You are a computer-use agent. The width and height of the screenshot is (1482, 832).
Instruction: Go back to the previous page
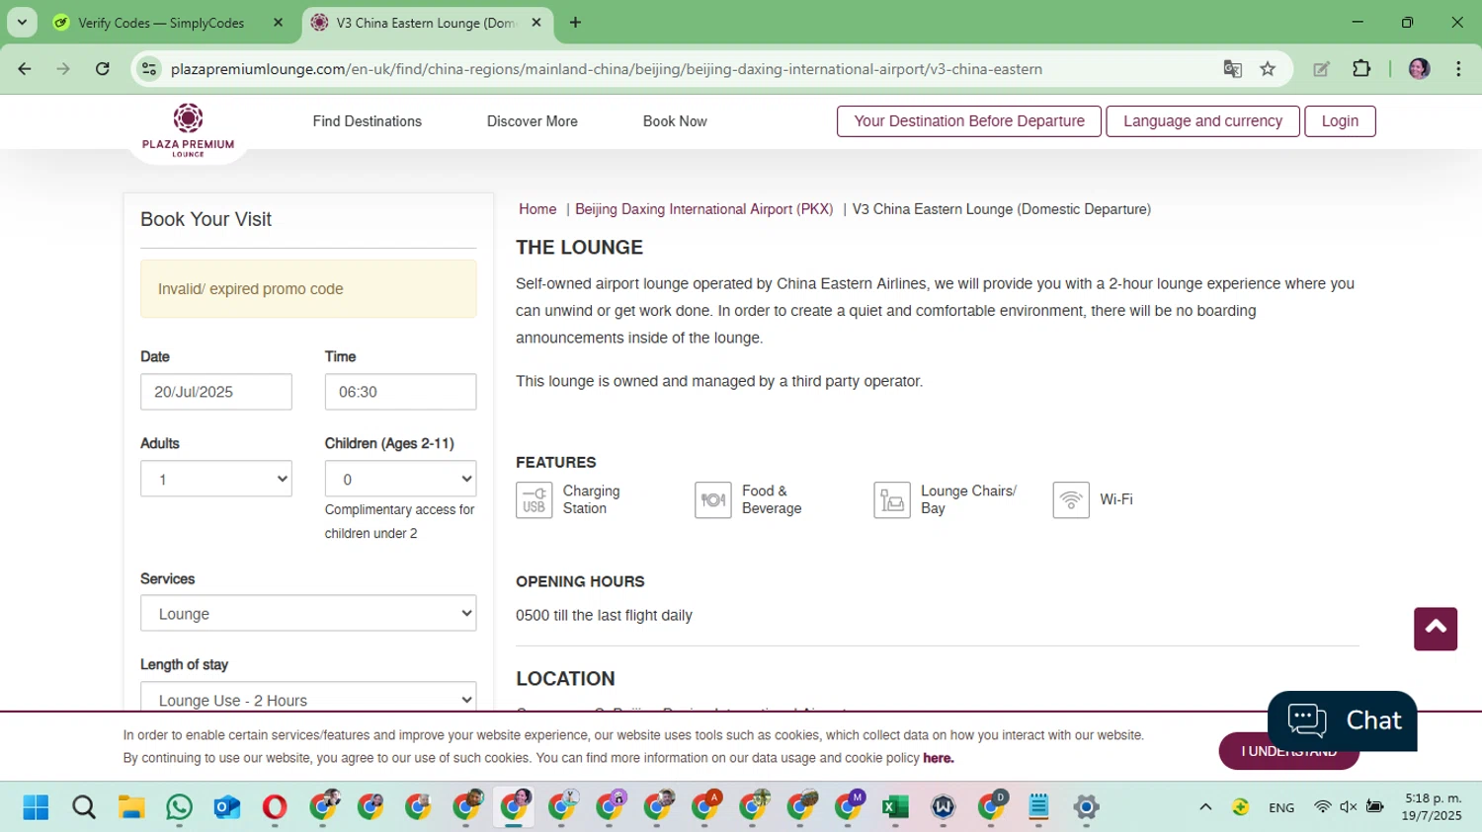[x=25, y=69]
